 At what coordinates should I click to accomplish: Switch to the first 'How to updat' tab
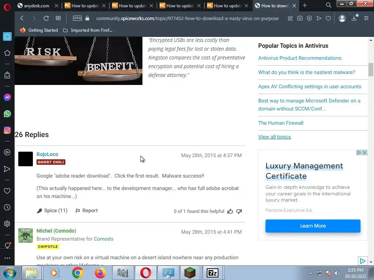coord(82,5)
